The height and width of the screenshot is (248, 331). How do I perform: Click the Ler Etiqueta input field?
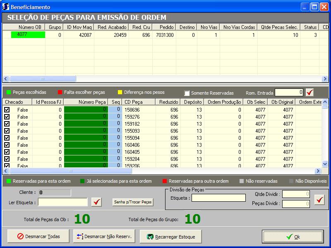click(63, 202)
